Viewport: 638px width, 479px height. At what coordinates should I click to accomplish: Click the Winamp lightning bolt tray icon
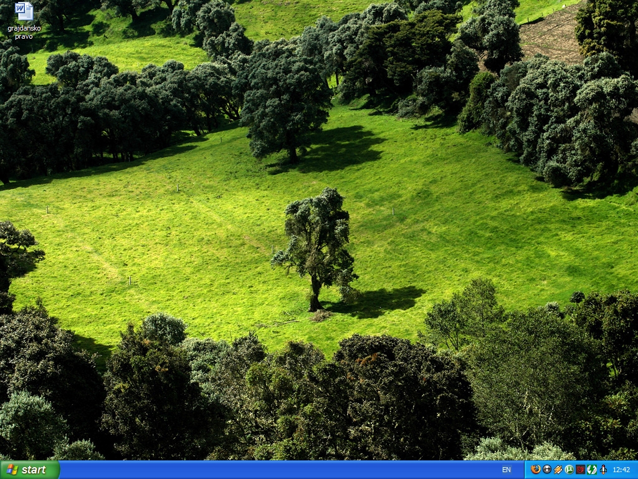click(558, 470)
